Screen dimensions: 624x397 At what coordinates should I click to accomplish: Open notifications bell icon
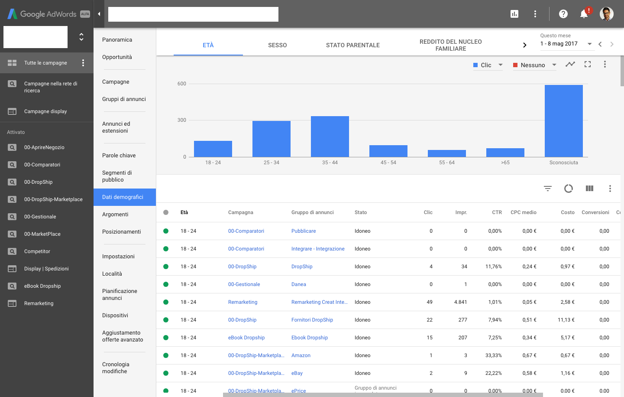pyautogui.click(x=584, y=14)
